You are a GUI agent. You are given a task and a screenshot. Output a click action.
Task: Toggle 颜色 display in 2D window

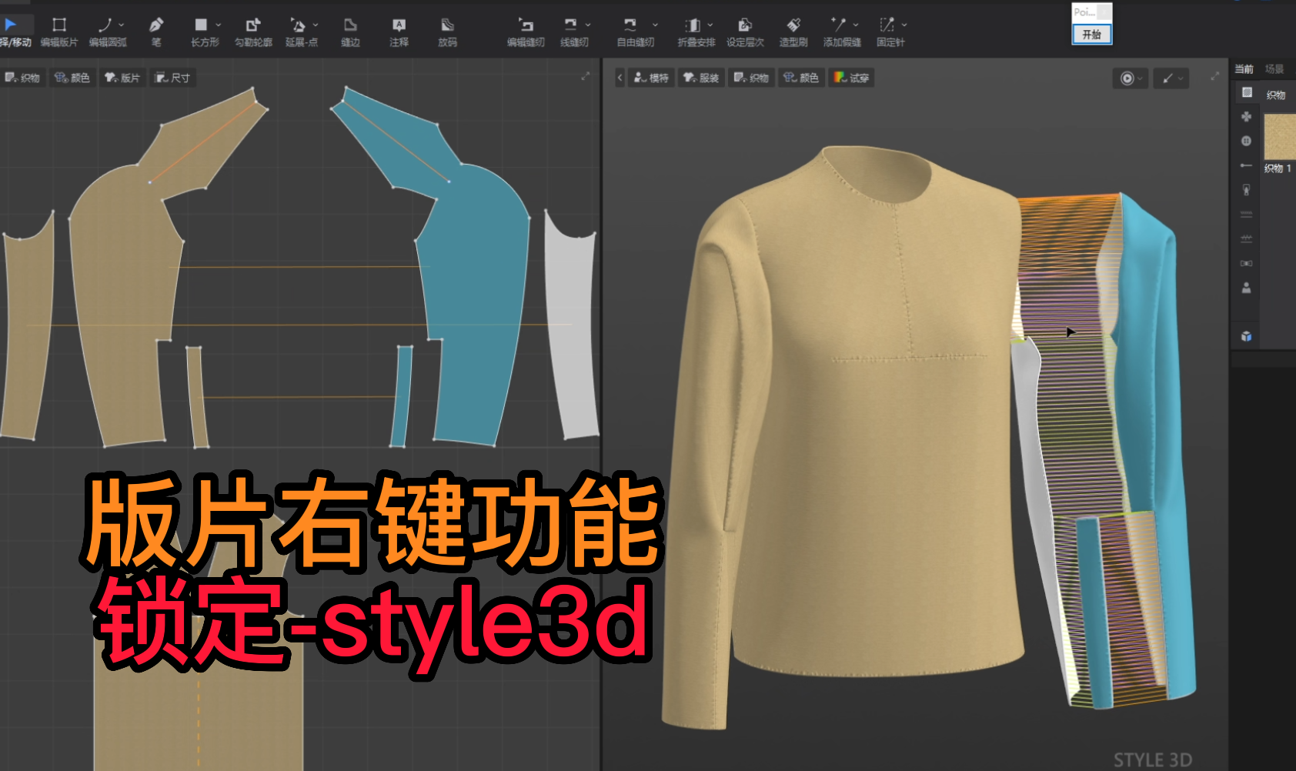pyautogui.click(x=72, y=78)
